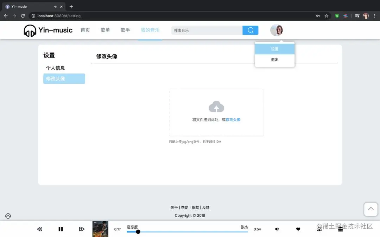The width and height of the screenshot is (380, 237).
Task: Click the artist name 张杰
Action: click(x=244, y=227)
